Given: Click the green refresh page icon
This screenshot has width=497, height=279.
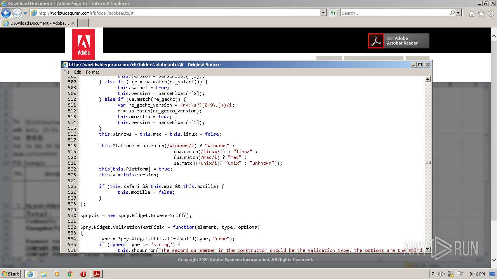Looking at the screenshot, I should 333,13.
